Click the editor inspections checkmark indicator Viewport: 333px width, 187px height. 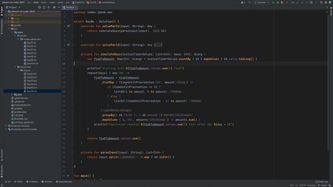[x=327, y=12]
